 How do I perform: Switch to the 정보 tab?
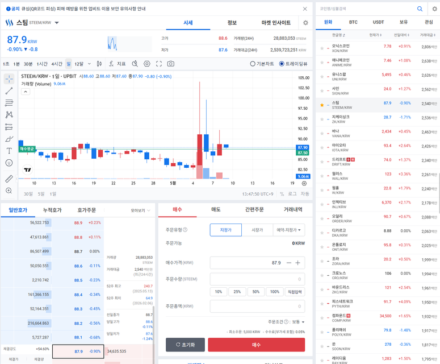(x=232, y=23)
